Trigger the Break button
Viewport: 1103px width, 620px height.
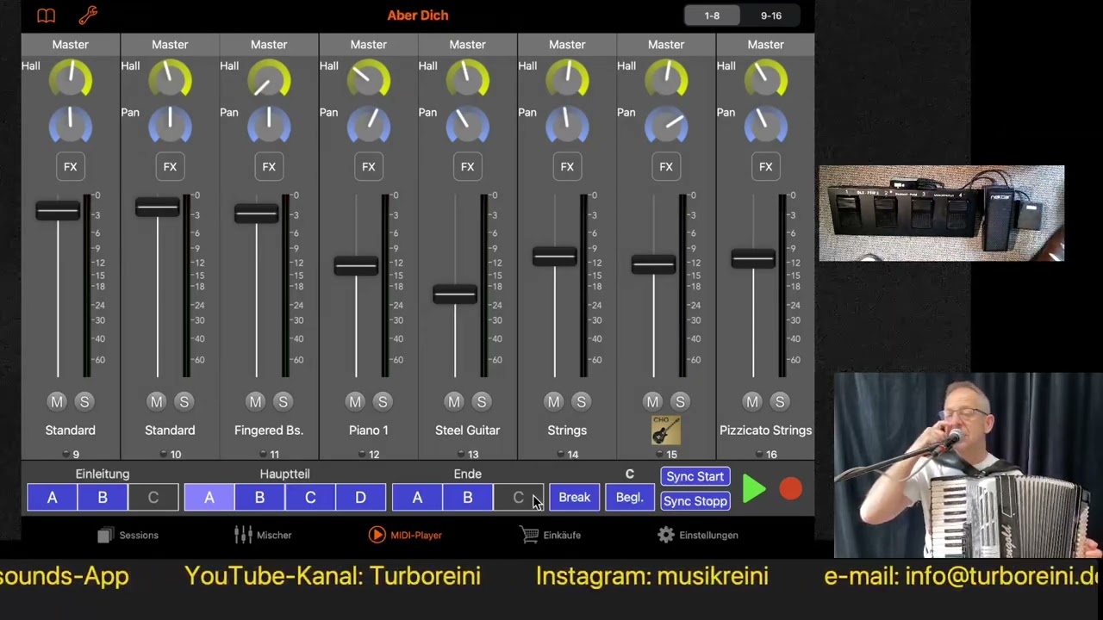(574, 497)
